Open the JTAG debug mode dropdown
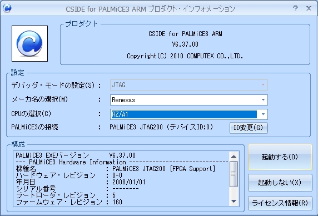318x216 pixels. 189,85
